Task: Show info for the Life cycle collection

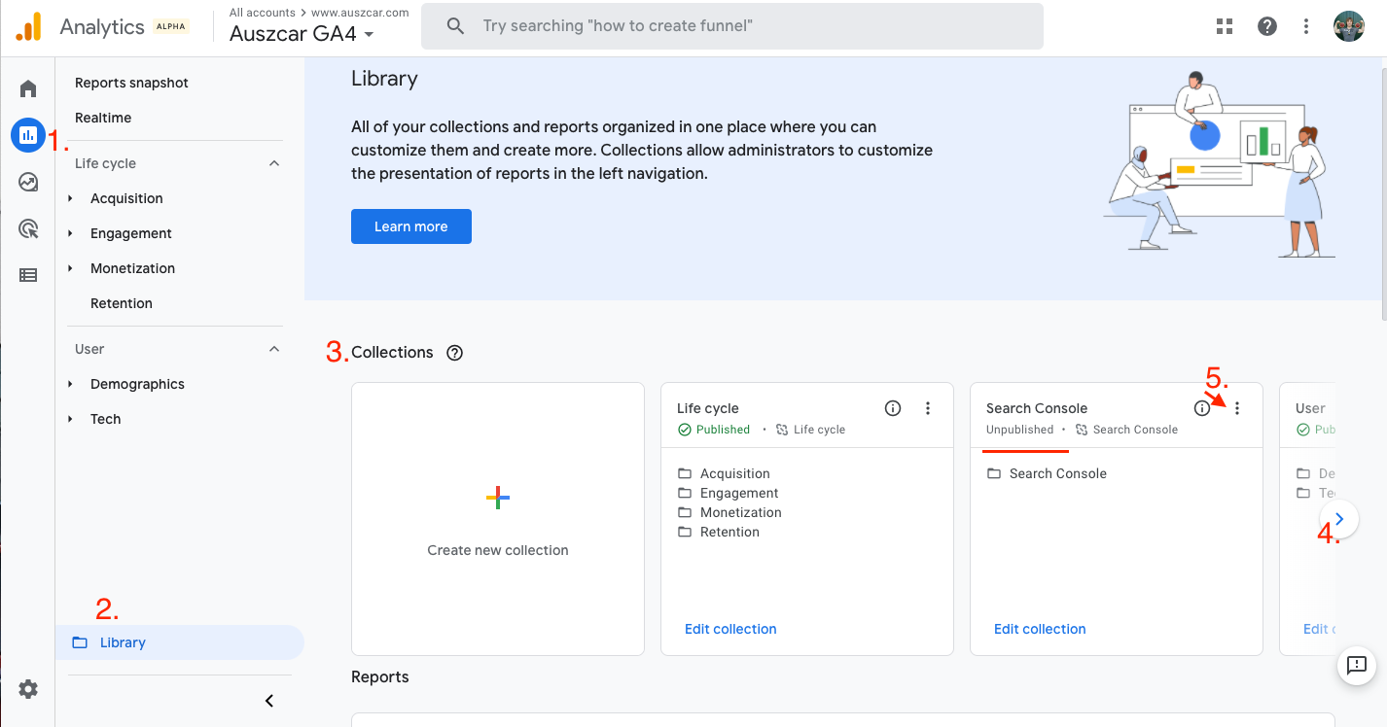Action: point(893,408)
